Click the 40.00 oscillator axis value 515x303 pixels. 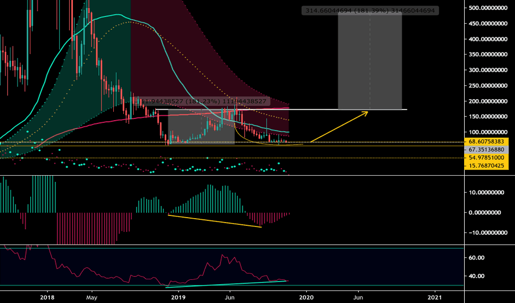click(476, 276)
